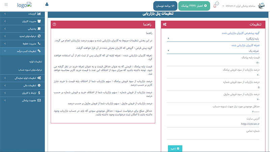Click the مدیریت کاربران users icon
270x152 pixels.
[x=39, y=21]
